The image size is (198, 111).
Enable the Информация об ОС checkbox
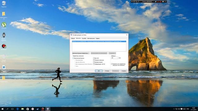pyautogui.click(x=94, y=64)
